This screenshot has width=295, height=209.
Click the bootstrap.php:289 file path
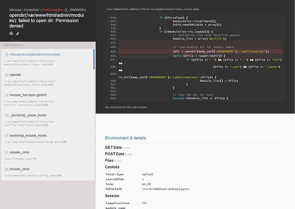35,142
